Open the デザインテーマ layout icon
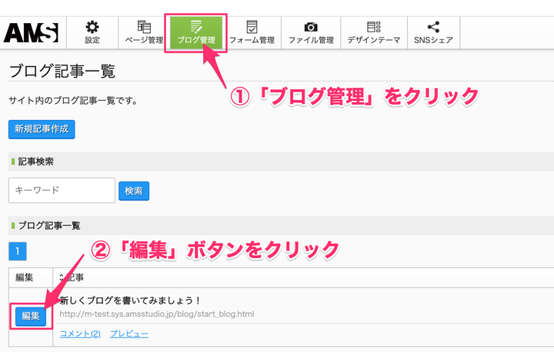This screenshot has height=352, width=554. (x=373, y=33)
